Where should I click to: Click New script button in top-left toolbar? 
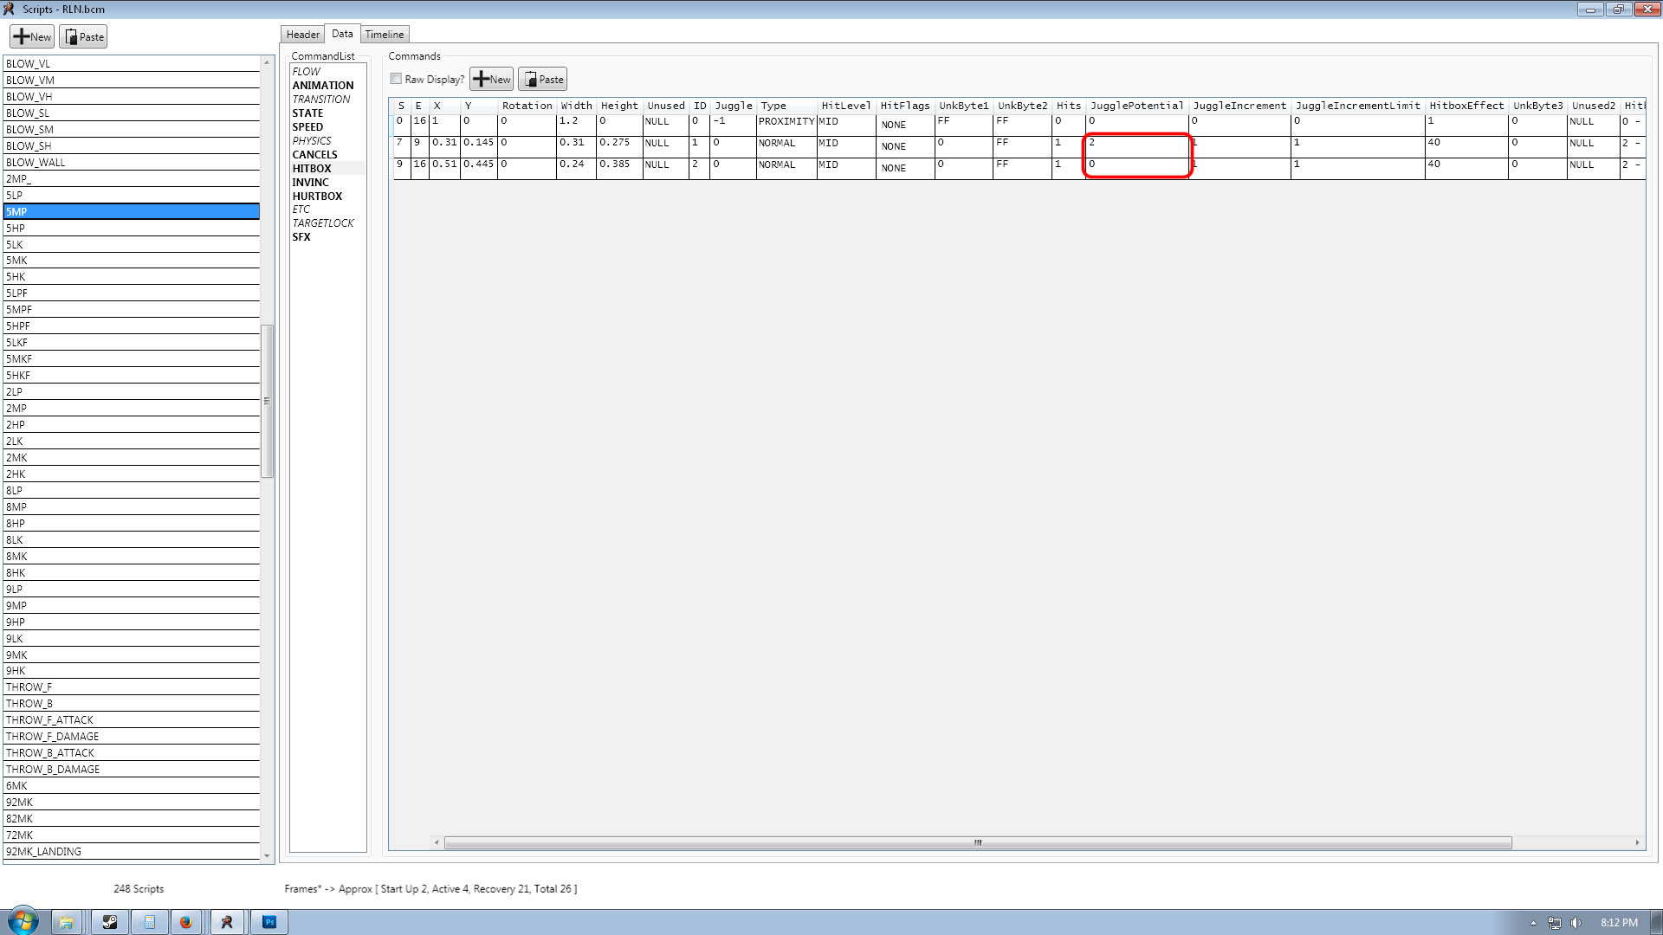pyautogui.click(x=32, y=36)
